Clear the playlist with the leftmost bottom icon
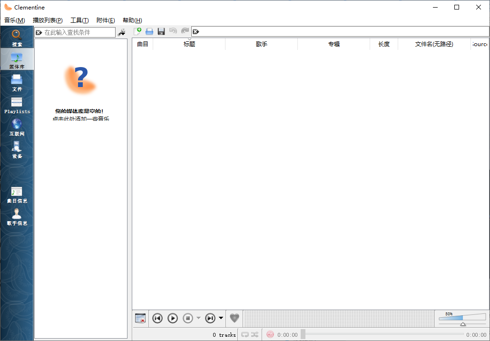The height and width of the screenshot is (341, 490). click(x=140, y=318)
